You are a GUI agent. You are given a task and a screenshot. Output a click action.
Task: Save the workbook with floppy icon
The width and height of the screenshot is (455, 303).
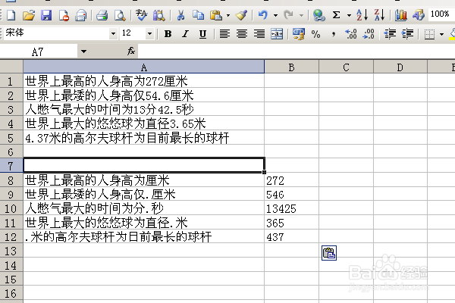(x=46, y=15)
